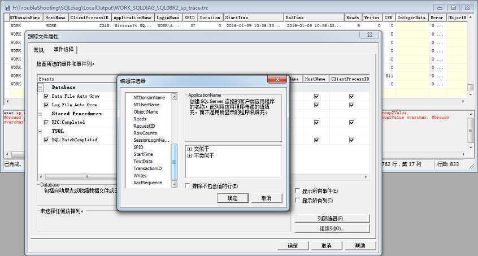478x256 pixels.
Task: Restore the sp_trace.trc trace window
Action: click(x=454, y=8)
